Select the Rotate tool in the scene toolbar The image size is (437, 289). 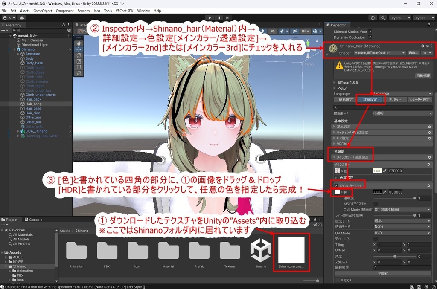point(79,55)
